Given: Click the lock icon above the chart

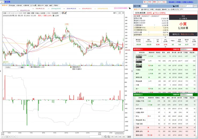Looking at the screenshot, I should pyautogui.click(x=130, y=8).
